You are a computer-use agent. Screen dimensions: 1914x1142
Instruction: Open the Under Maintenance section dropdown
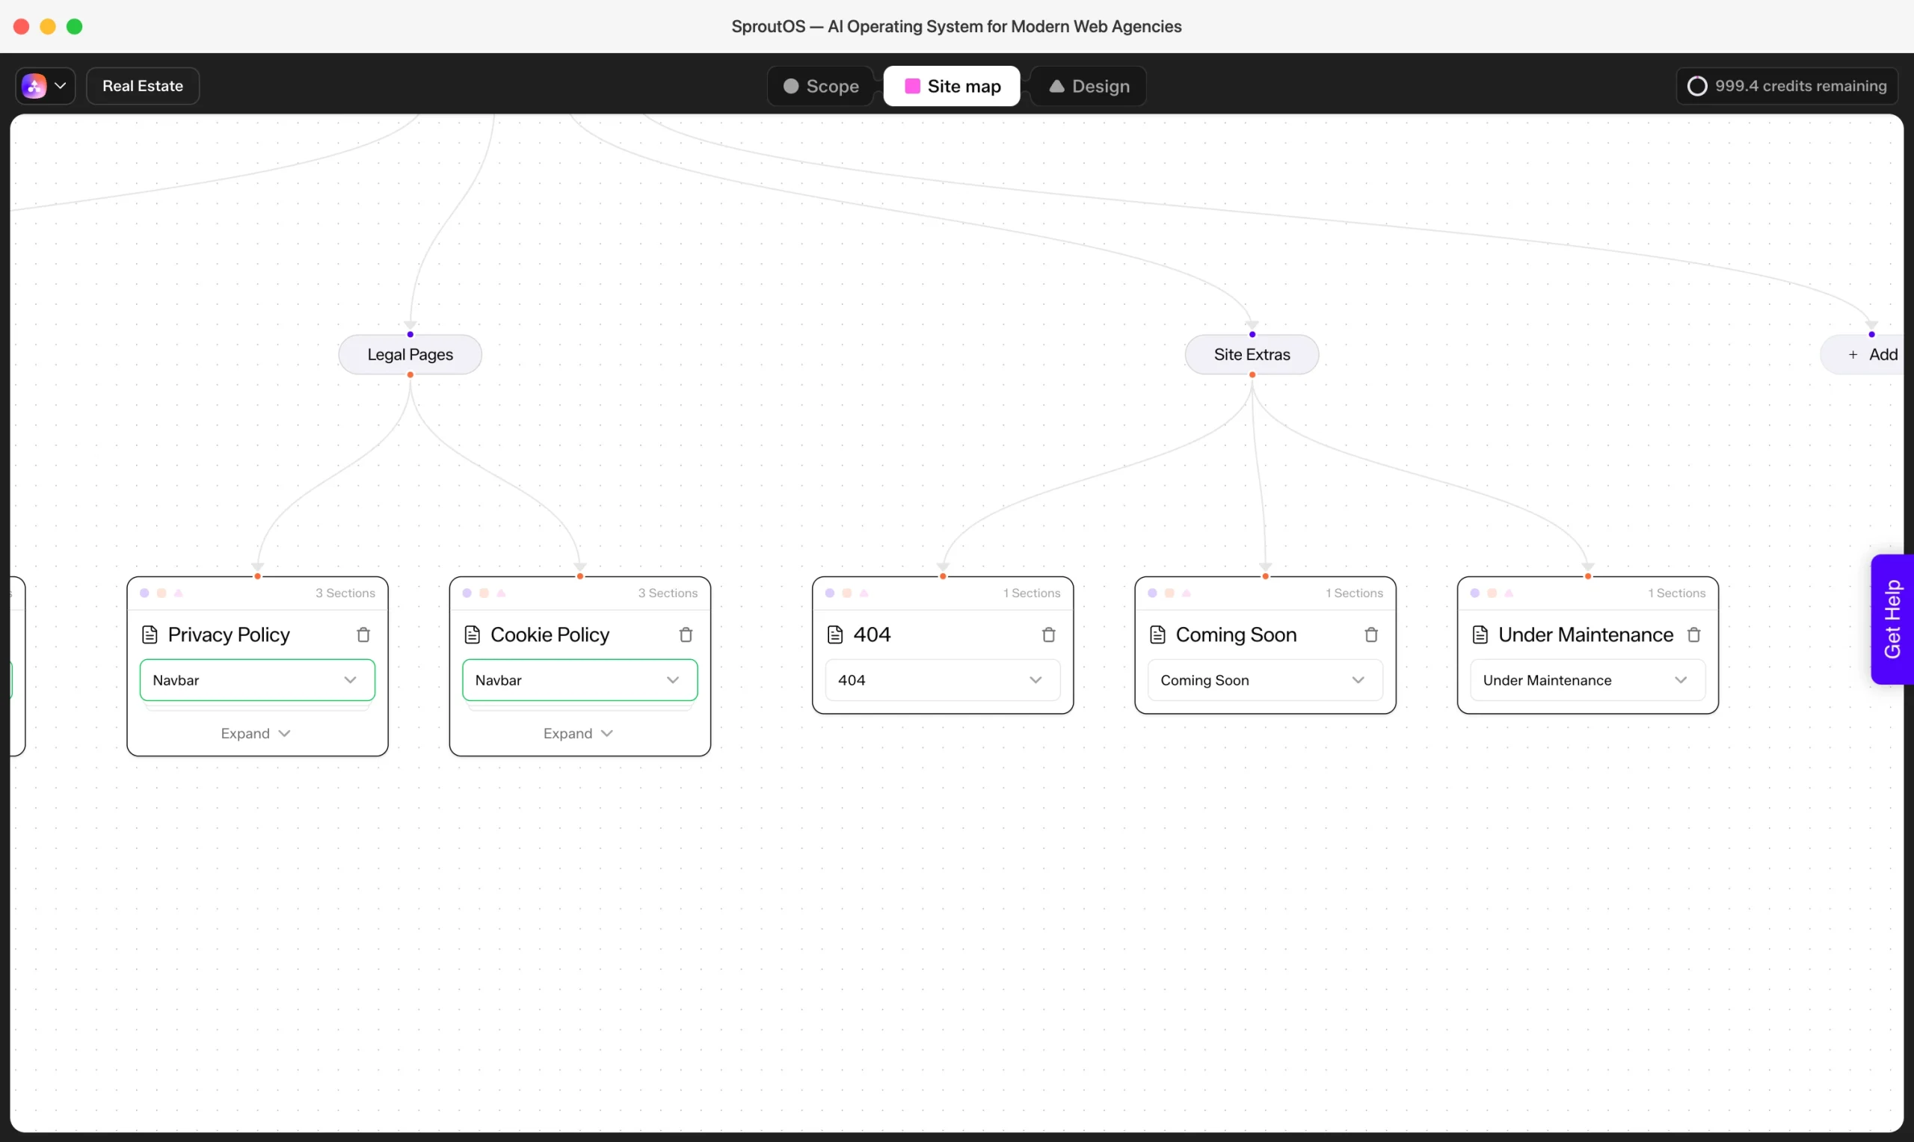(x=1587, y=680)
